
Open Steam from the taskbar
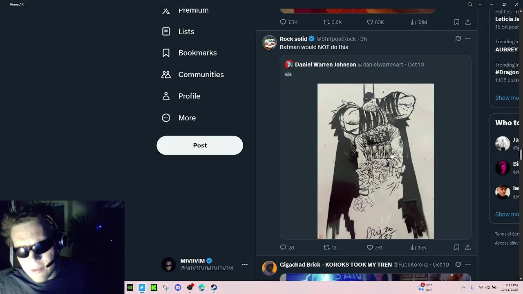[214, 287]
